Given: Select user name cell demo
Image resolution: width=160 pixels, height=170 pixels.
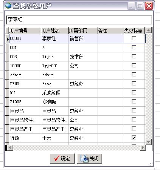Looking at the screenshot, I should [x=55, y=84].
